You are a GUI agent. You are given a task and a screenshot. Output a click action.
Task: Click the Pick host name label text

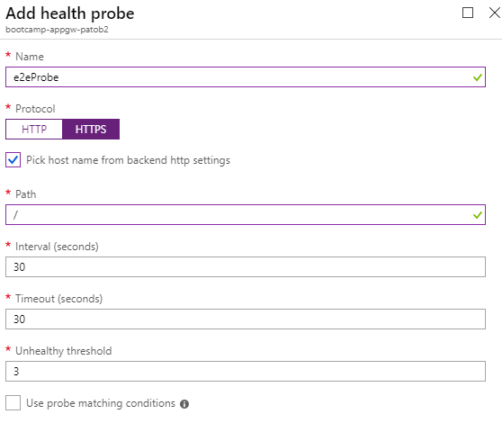click(128, 160)
